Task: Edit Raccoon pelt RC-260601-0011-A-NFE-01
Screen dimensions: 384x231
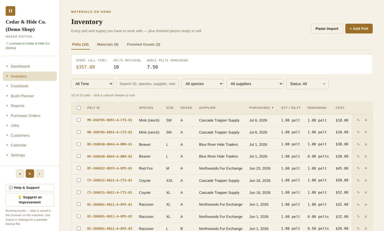Action: point(358,204)
